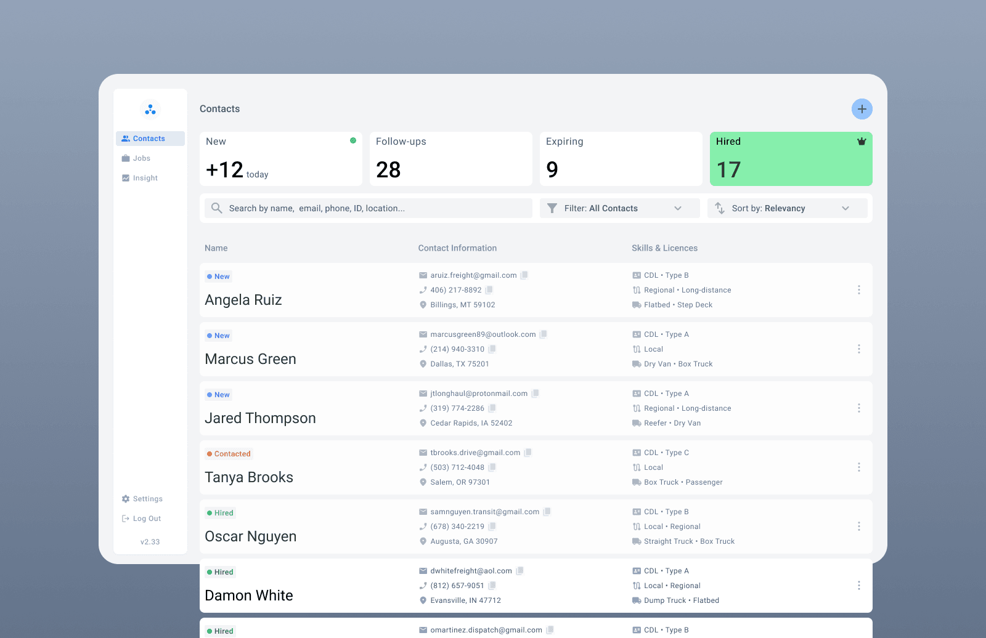Open the Sort by: Relevancy dropdown

pos(788,208)
